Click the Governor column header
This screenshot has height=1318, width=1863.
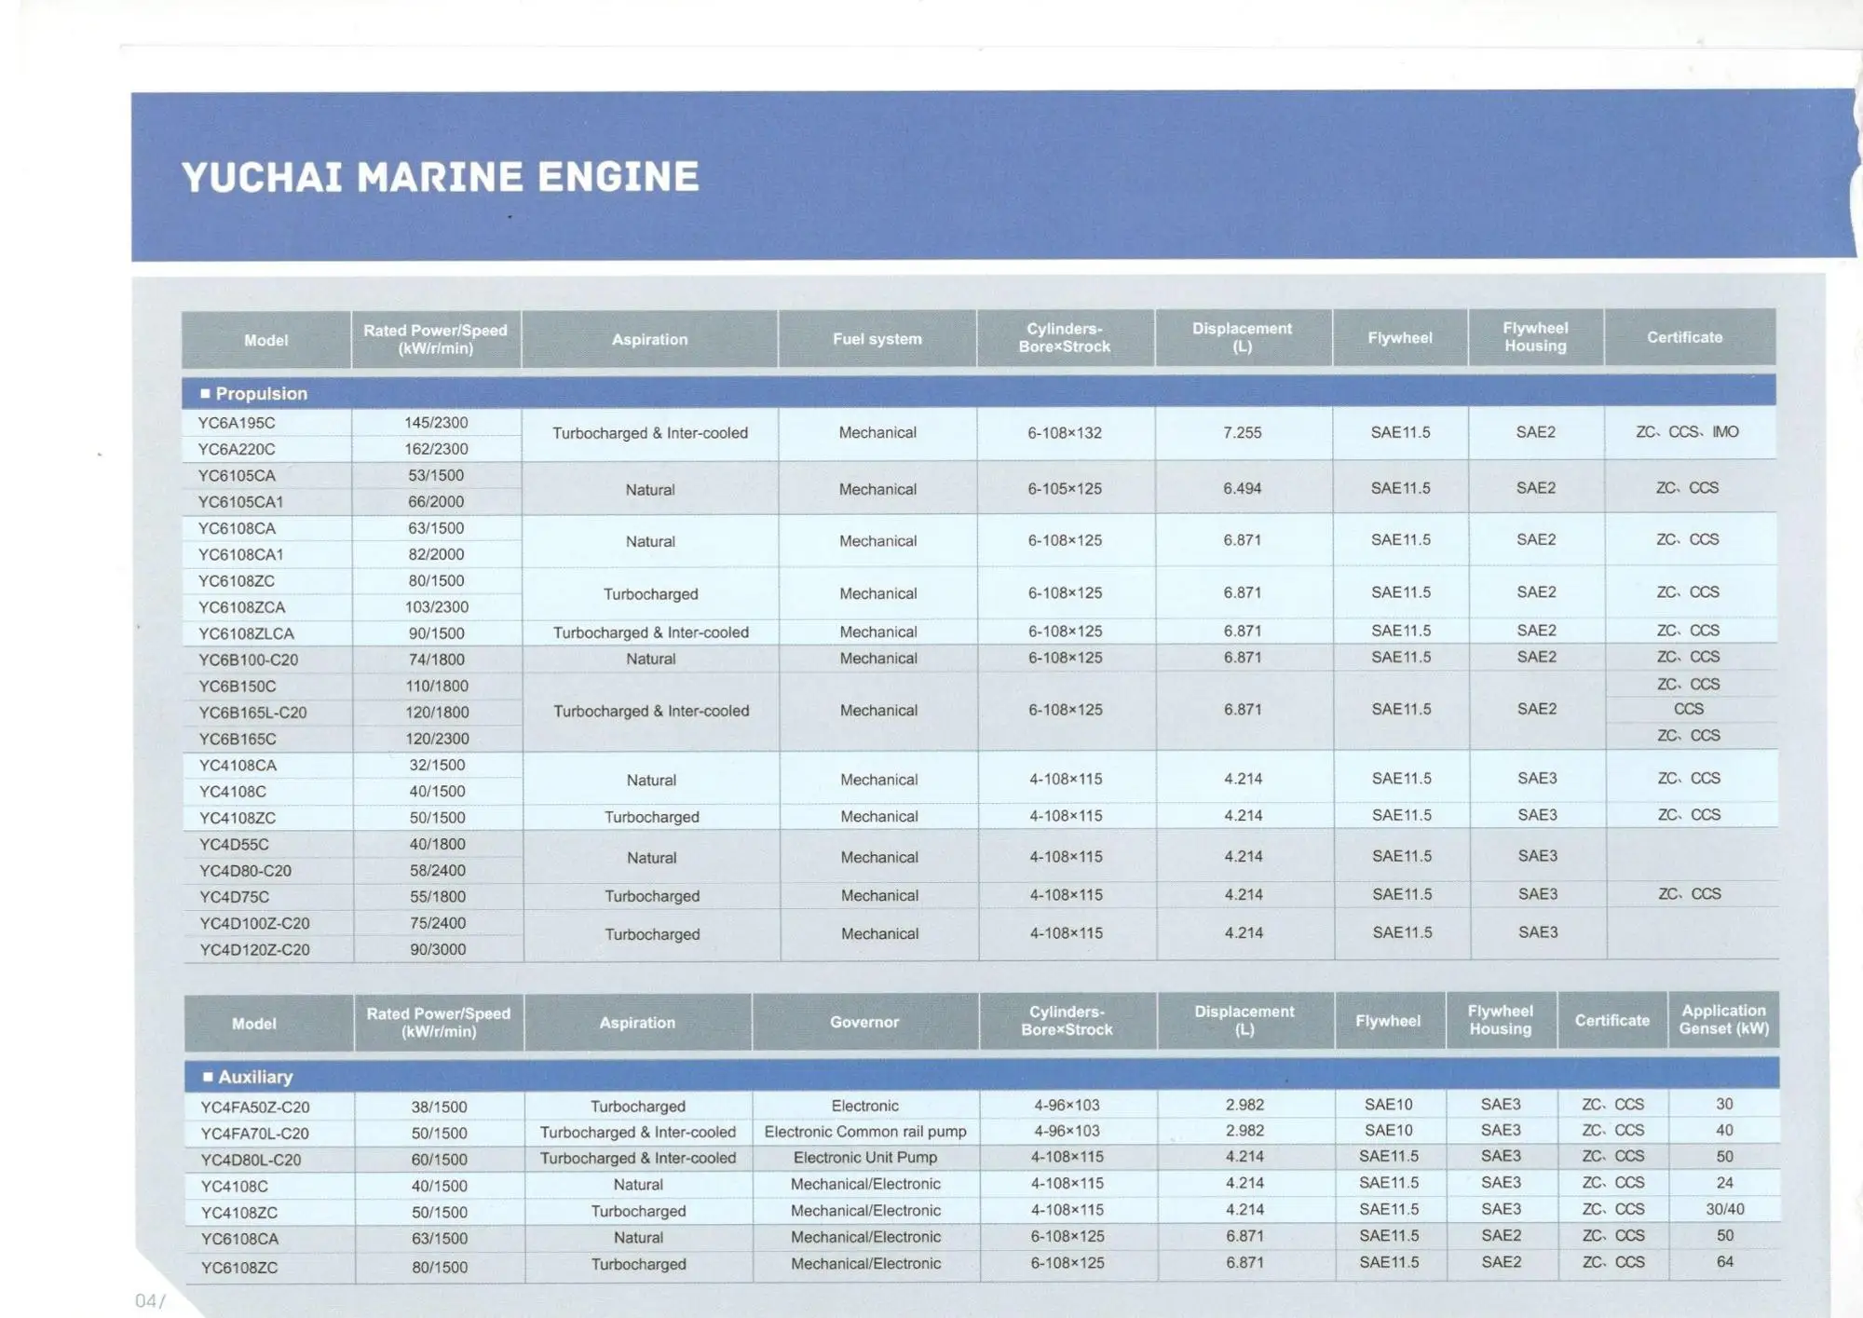864,1022
